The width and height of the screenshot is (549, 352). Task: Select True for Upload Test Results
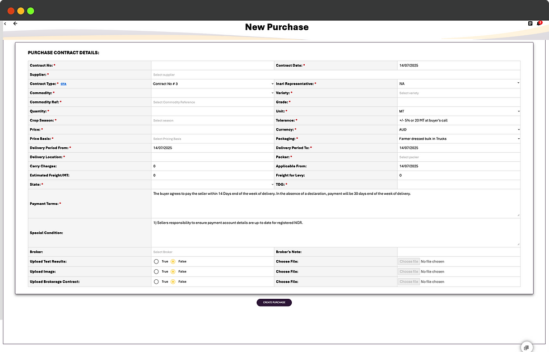pos(156,261)
